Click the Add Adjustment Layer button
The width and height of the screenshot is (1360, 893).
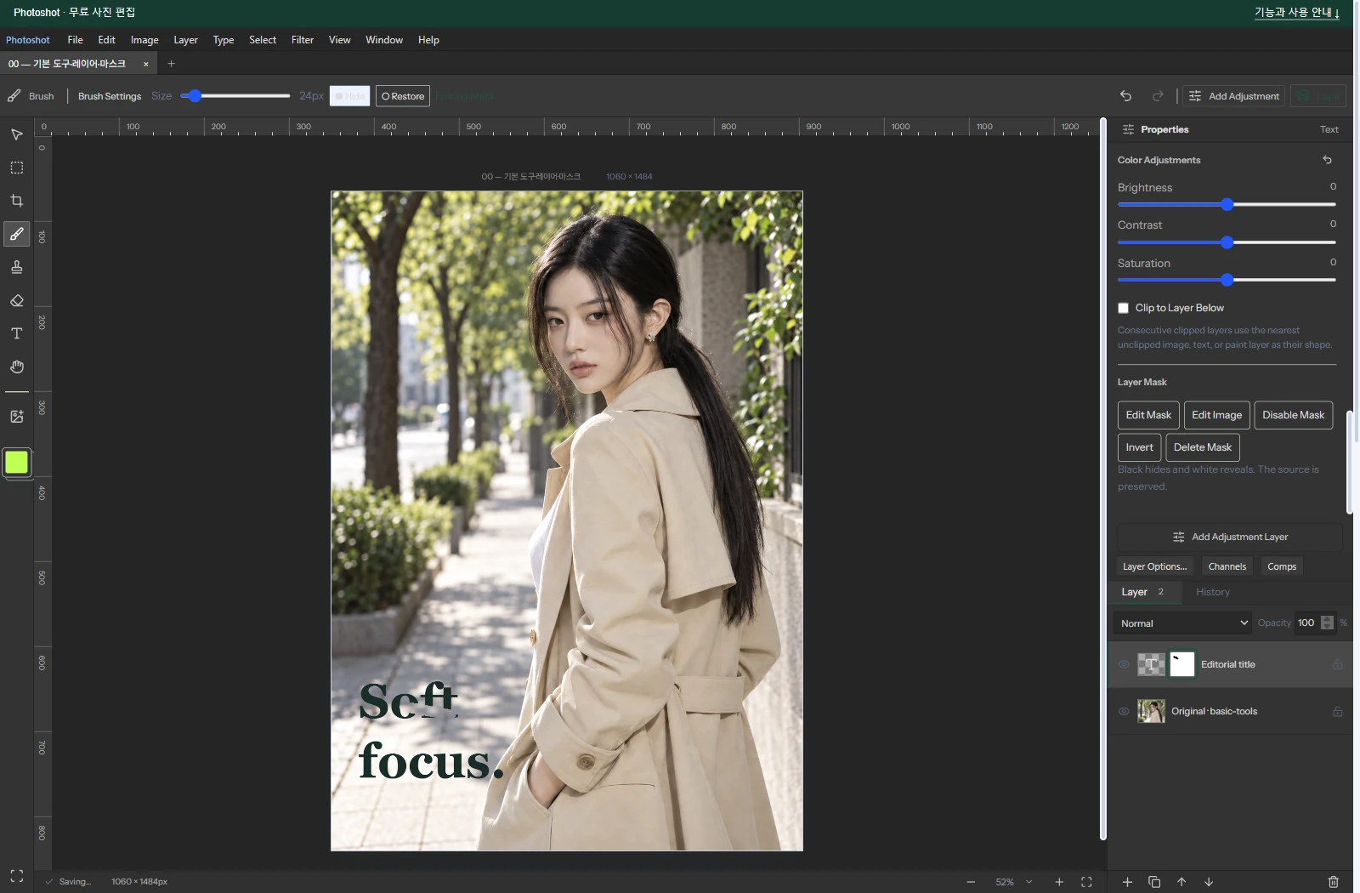1229,537
